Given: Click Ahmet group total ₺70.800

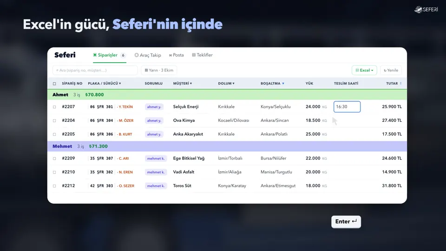Looking at the screenshot, I should (x=94, y=95).
